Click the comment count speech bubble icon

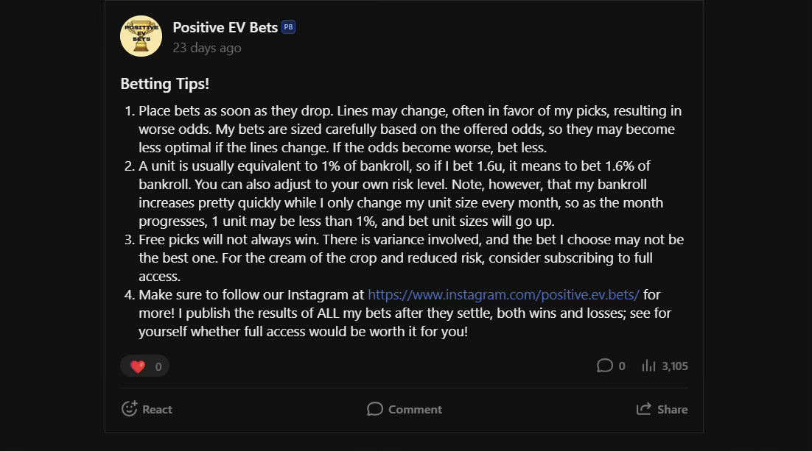(x=605, y=366)
